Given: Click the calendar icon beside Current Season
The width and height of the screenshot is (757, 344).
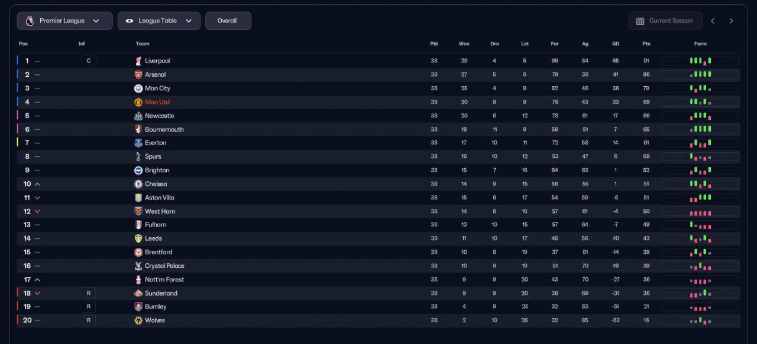Looking at the screenshot, I should 640,21.
